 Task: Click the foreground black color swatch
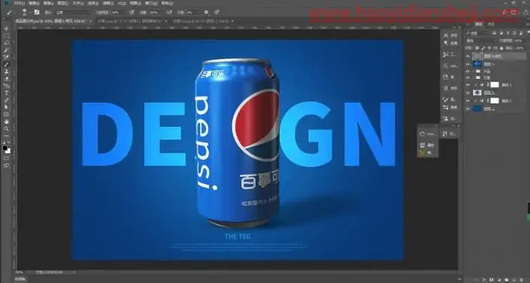(5, 148)
